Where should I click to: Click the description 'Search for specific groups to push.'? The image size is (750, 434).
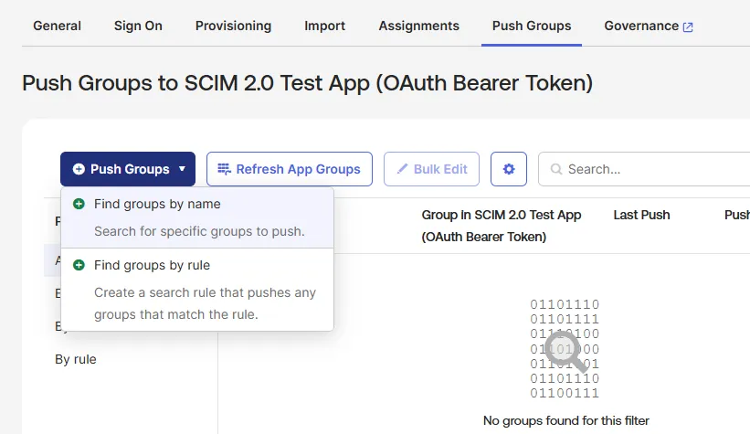199,231
